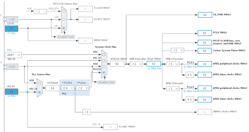249x132 pixels.
Task: Click the HSE oscillator block
Action: [12, 67]
